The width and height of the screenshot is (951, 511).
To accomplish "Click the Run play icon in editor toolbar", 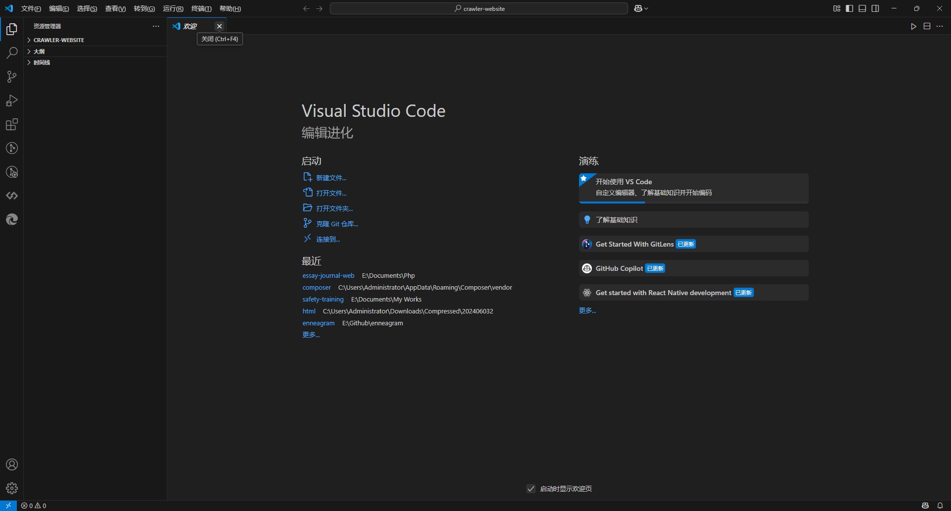I will click(913, 26).
